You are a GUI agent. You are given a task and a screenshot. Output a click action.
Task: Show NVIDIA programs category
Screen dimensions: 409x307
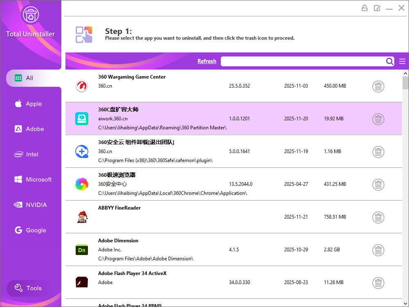30,205
